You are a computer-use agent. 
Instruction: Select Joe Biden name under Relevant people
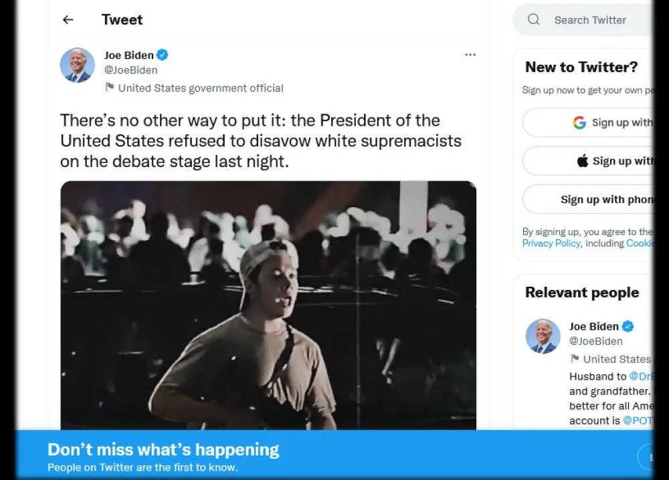pyautogui.click(x=593, y=326)
